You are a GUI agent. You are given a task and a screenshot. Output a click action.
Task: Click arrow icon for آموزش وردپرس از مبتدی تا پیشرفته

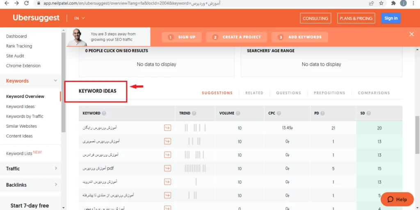point(167,195)
